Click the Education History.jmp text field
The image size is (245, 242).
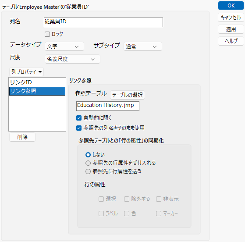tap(108, 106)
